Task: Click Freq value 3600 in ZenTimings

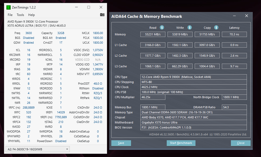Action: [29, 33]
